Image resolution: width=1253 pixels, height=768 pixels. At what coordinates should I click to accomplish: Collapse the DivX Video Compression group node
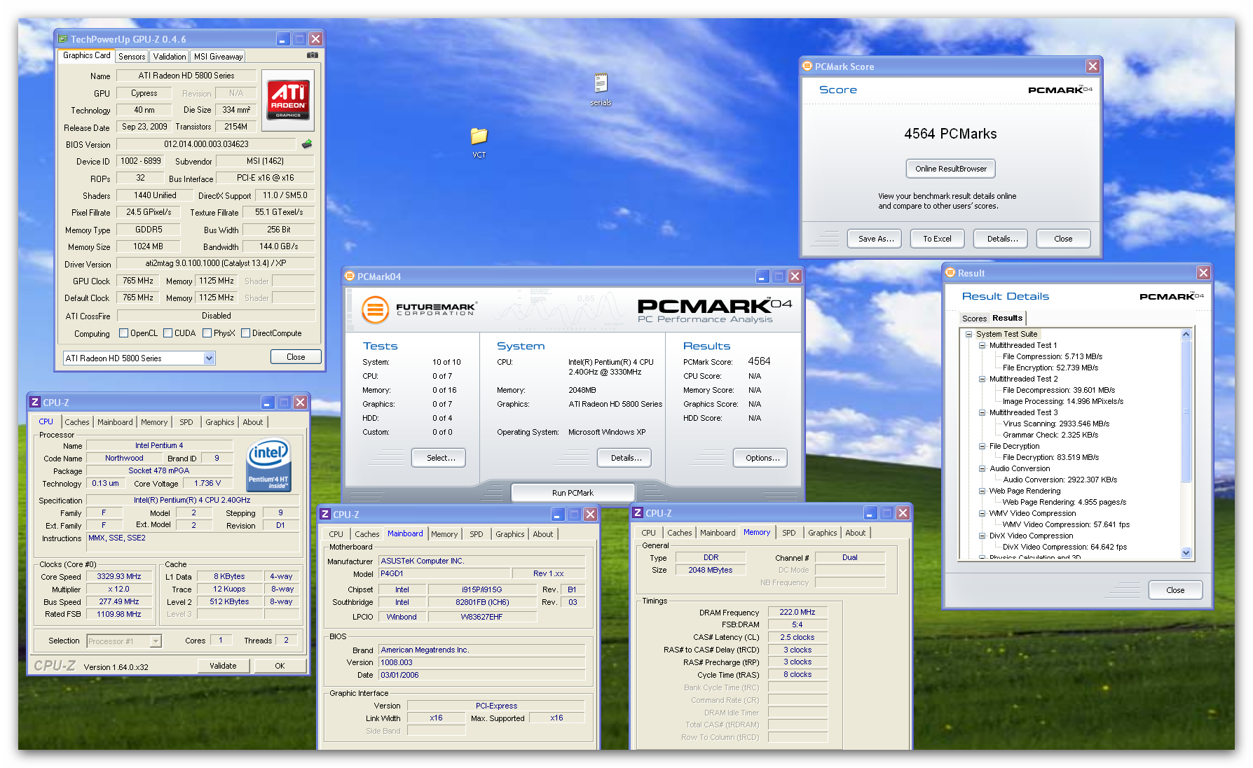tap(982, 536)
